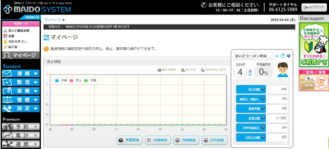Click the yellow user icon

click(5, 41)
